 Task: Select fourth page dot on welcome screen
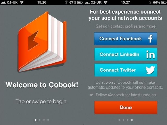pos(48,120)
